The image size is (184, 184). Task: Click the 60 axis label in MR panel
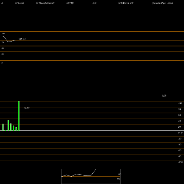click(180, 115)
